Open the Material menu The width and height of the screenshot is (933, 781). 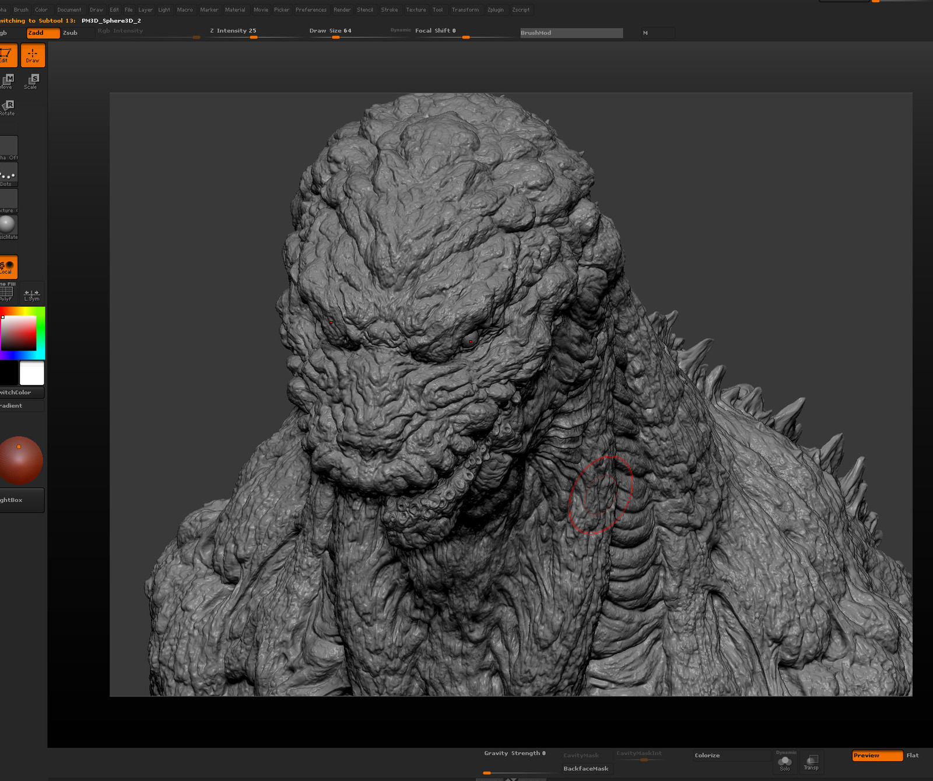click(236, 10)
